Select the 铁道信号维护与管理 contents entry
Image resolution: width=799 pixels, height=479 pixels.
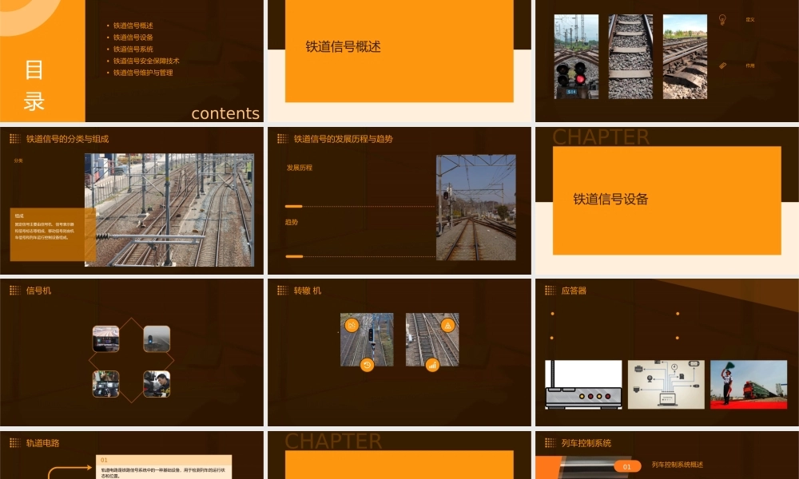[143, 73]
